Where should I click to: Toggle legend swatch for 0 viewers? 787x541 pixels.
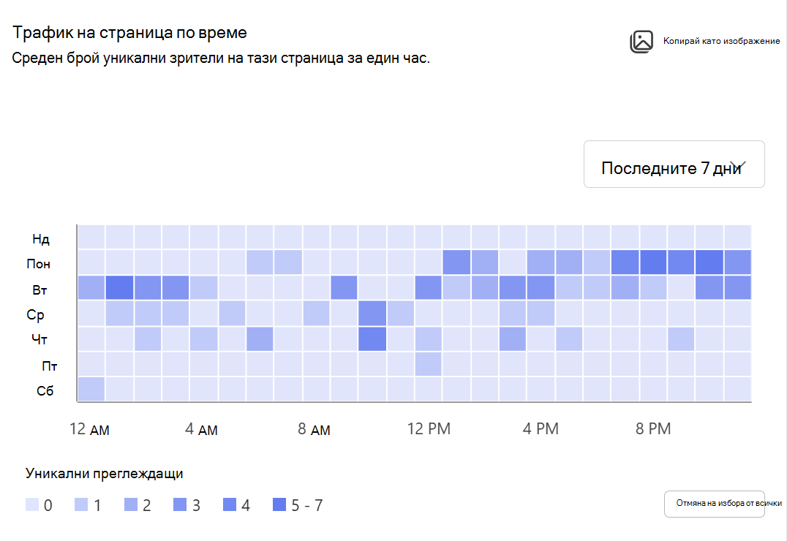point(32,504)
